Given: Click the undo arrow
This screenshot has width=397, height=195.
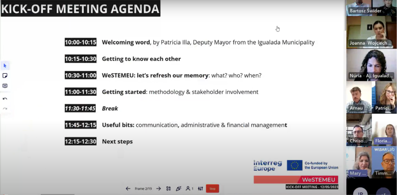Looking at the screenshot, I should 5,99.
